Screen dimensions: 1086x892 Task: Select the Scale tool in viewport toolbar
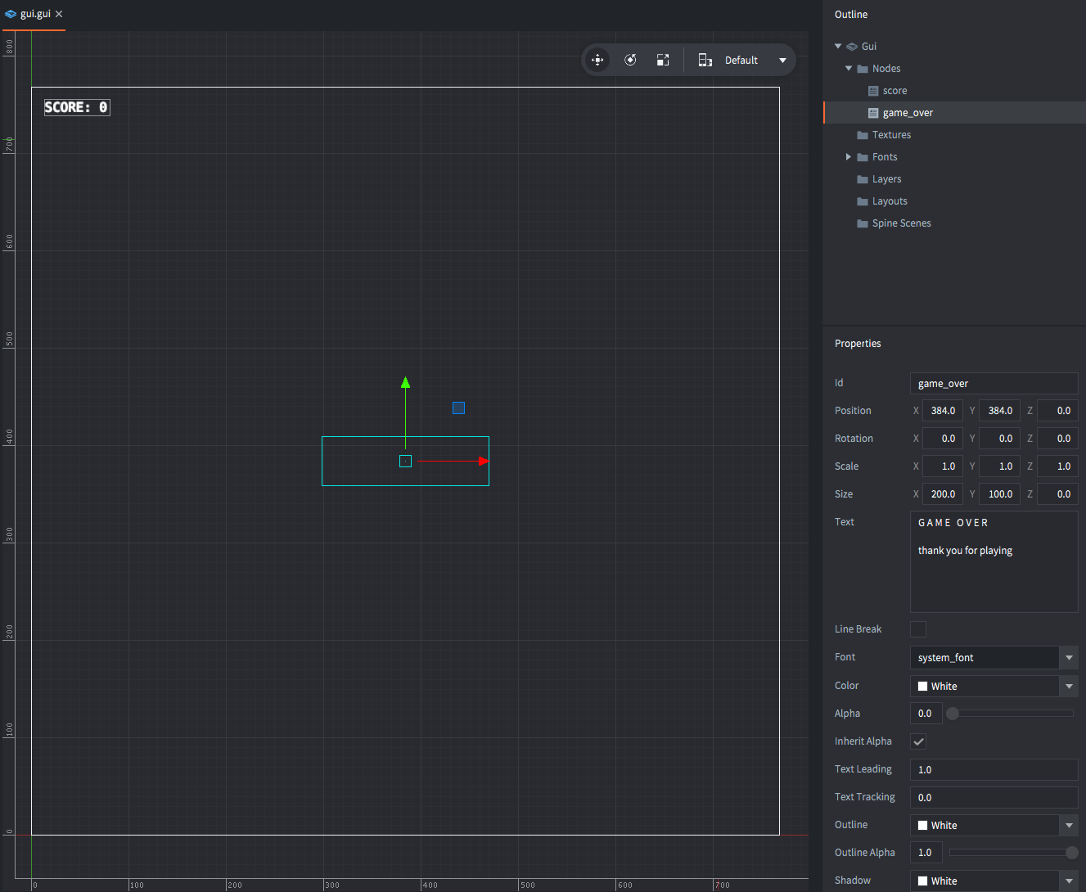click(x=663, y=60)
